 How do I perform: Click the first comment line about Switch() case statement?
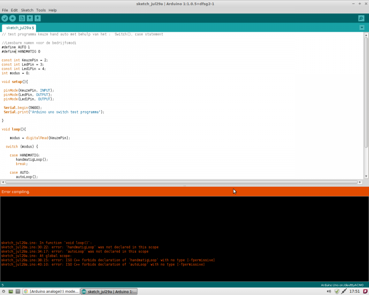pos(83,34)
